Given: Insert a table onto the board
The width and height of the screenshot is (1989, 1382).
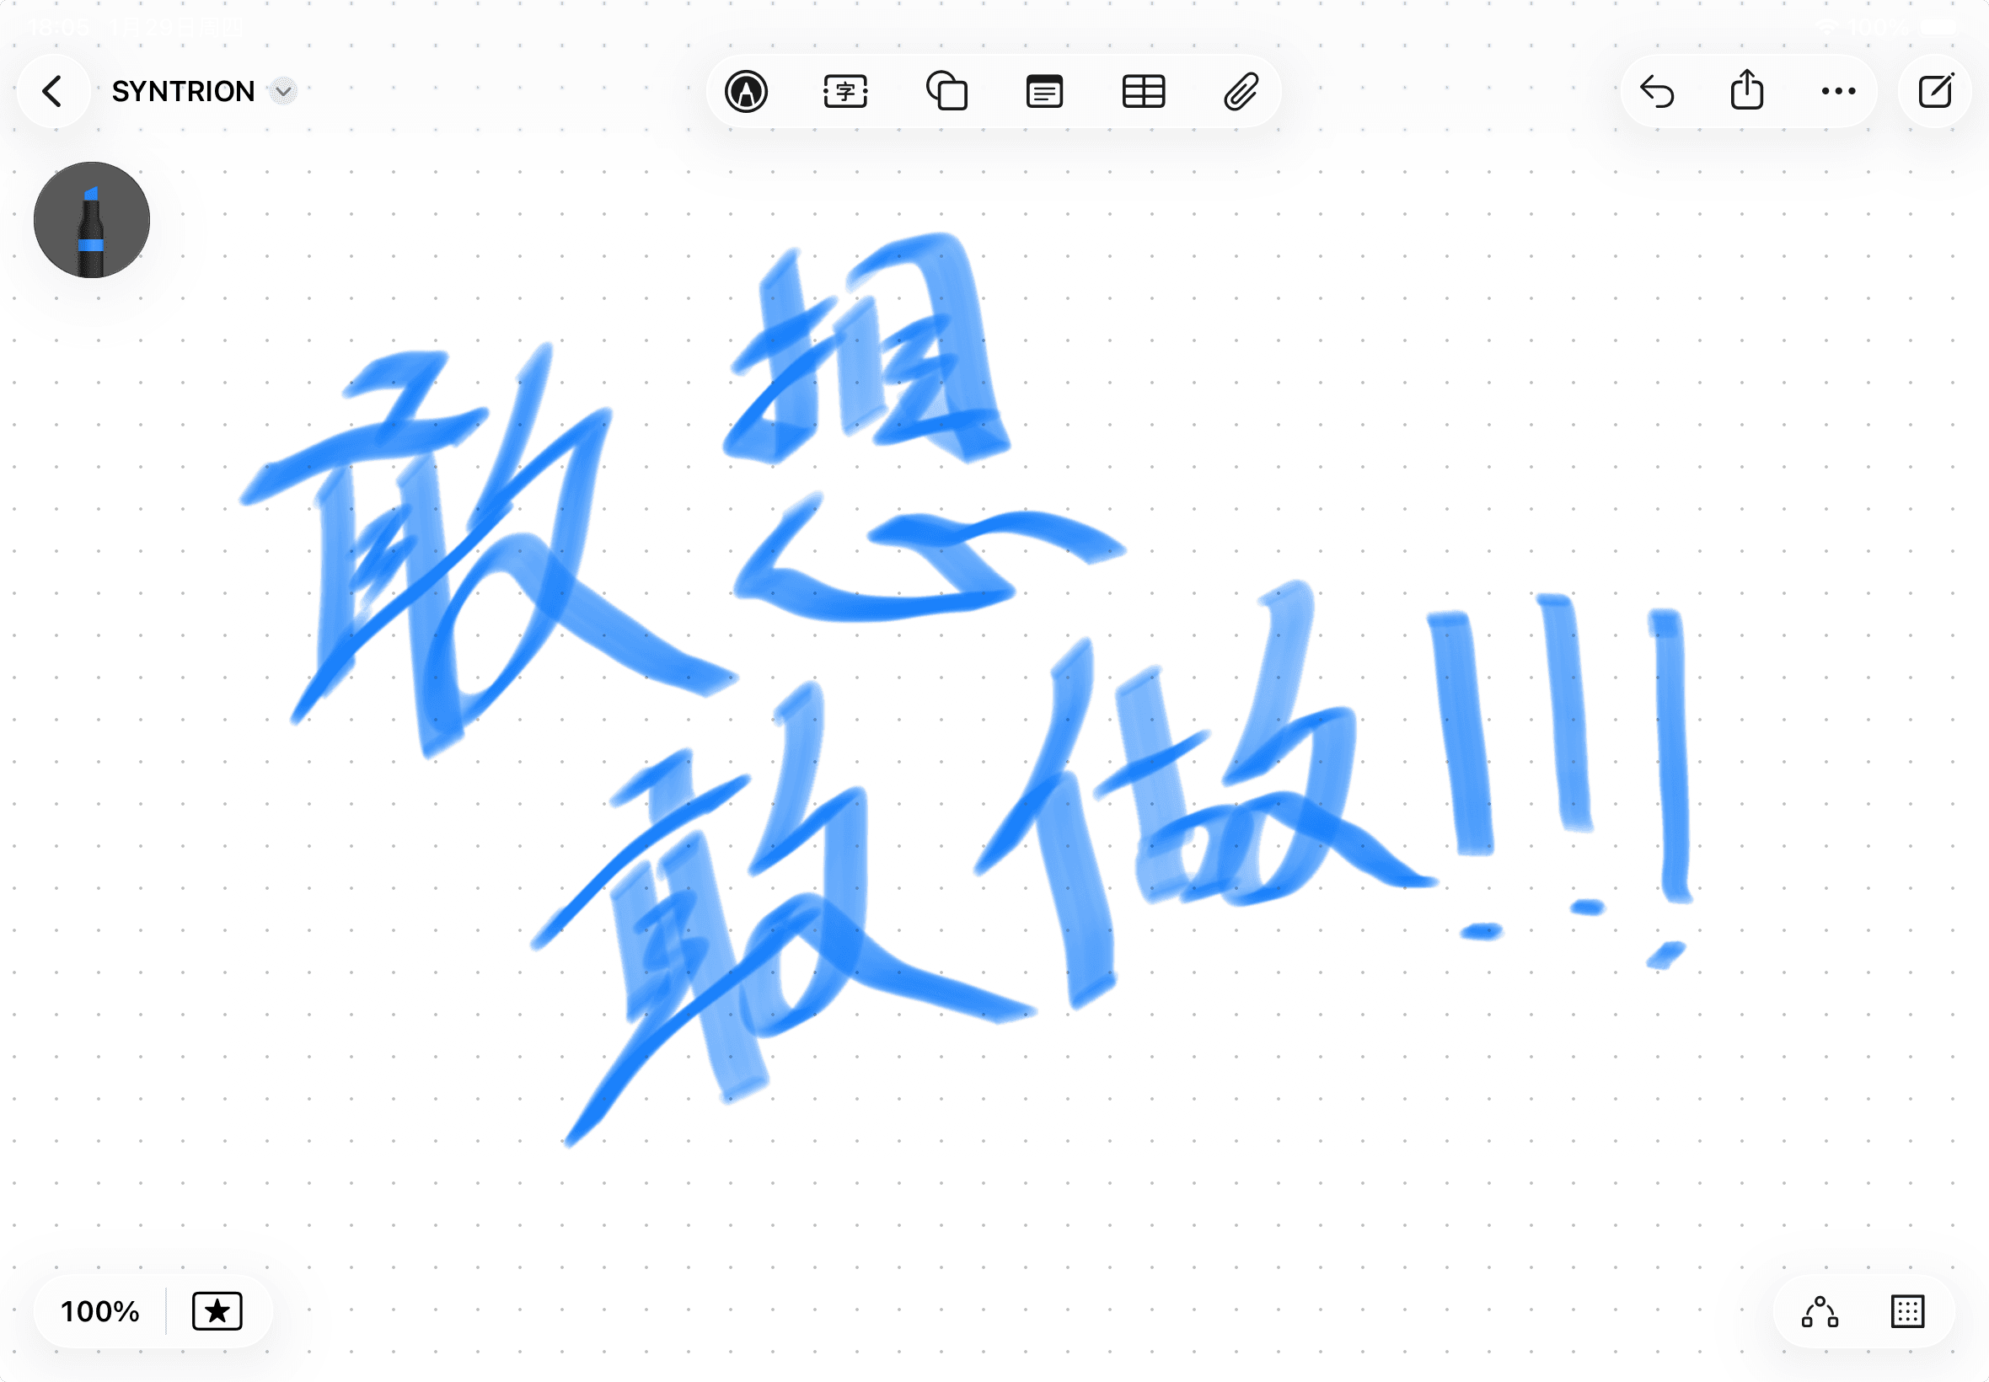Looking at the screenshot, I should (x=1143, y=90).
